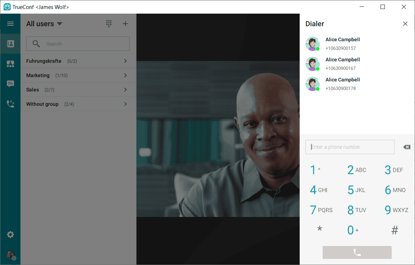Dial digit 2 ABC on the keypad
This screenshot has height=265, width=415.
coord(357,170)
